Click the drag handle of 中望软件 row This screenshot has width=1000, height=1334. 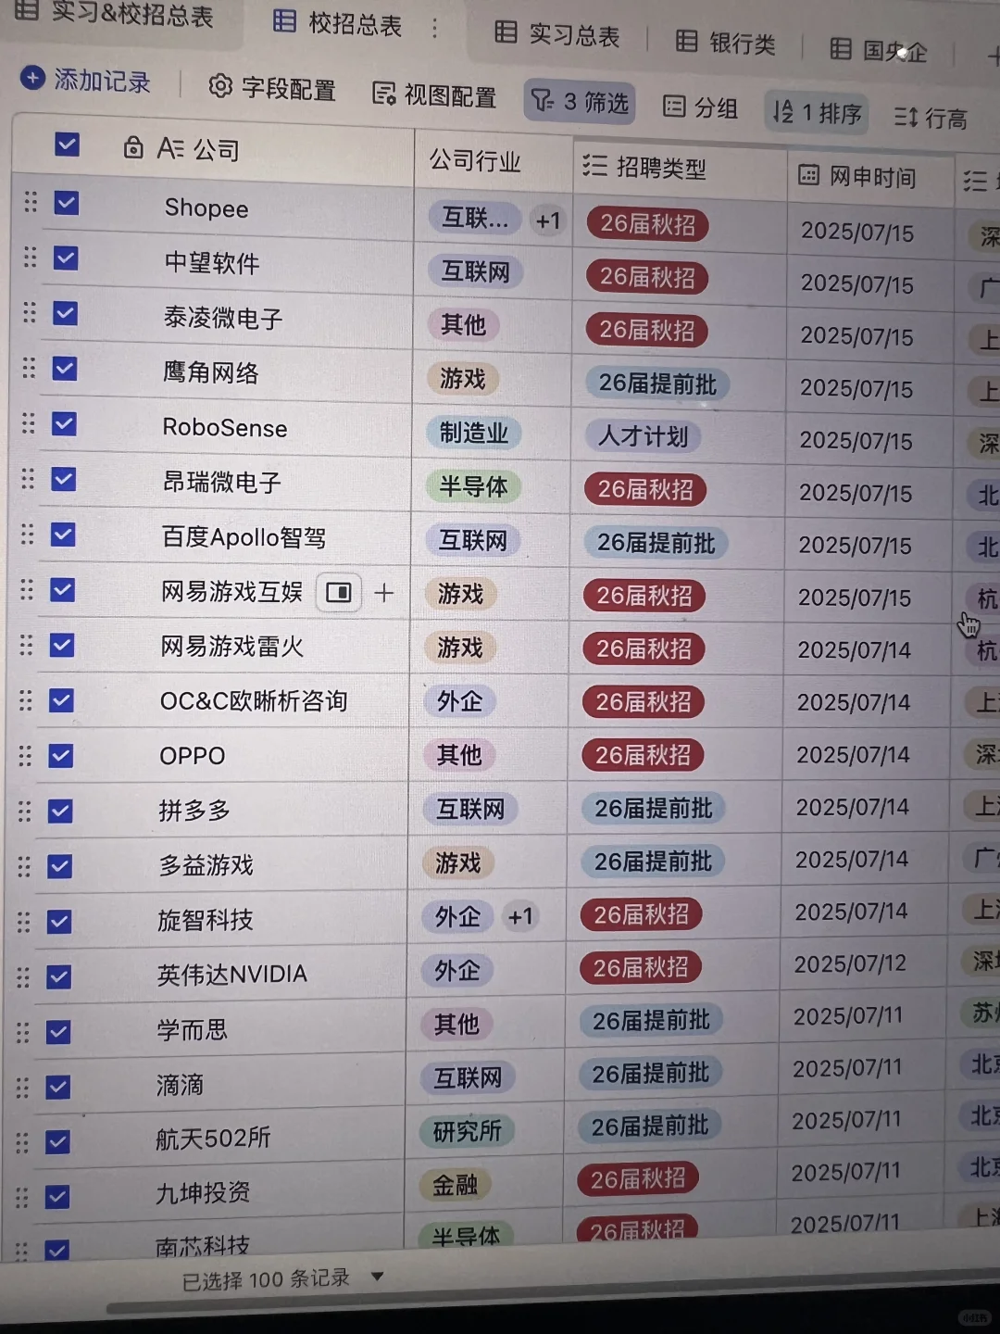pos(30,258)
